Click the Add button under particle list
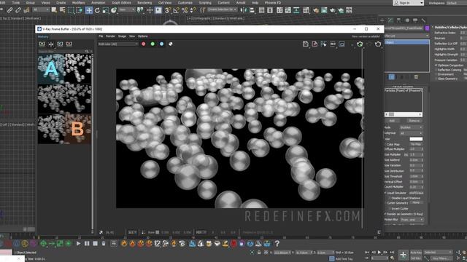 pyautogui.click(x=393, y=121)
